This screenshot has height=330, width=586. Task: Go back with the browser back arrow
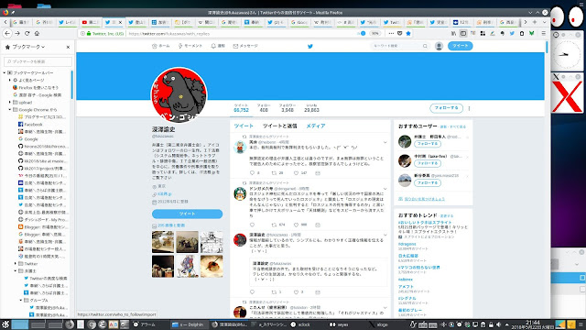[x=7, y=33]
